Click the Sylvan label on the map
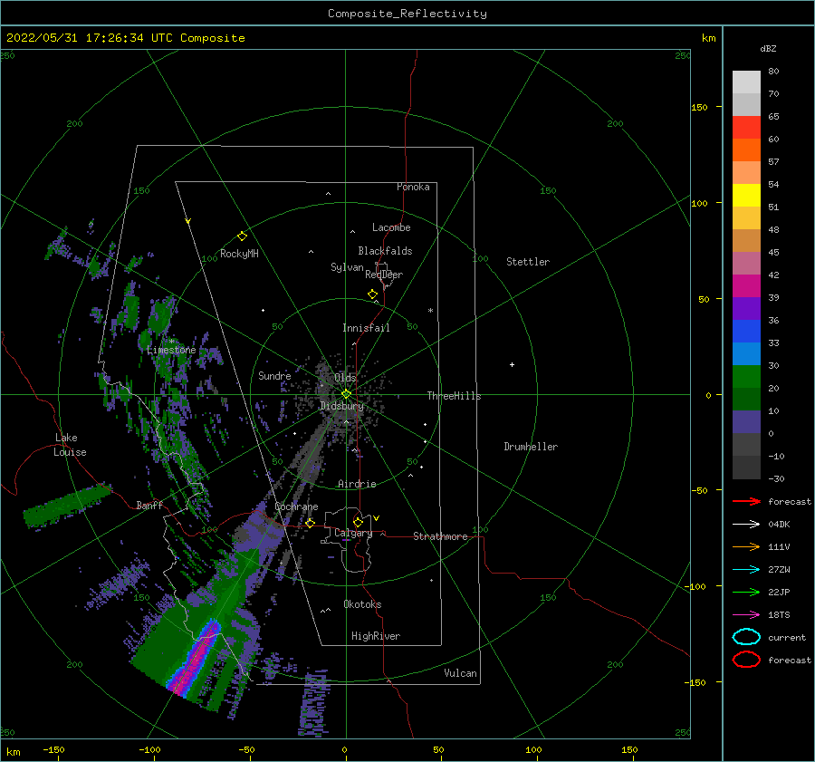The width and height of the screenshot is (815, 762). (347, 267)
